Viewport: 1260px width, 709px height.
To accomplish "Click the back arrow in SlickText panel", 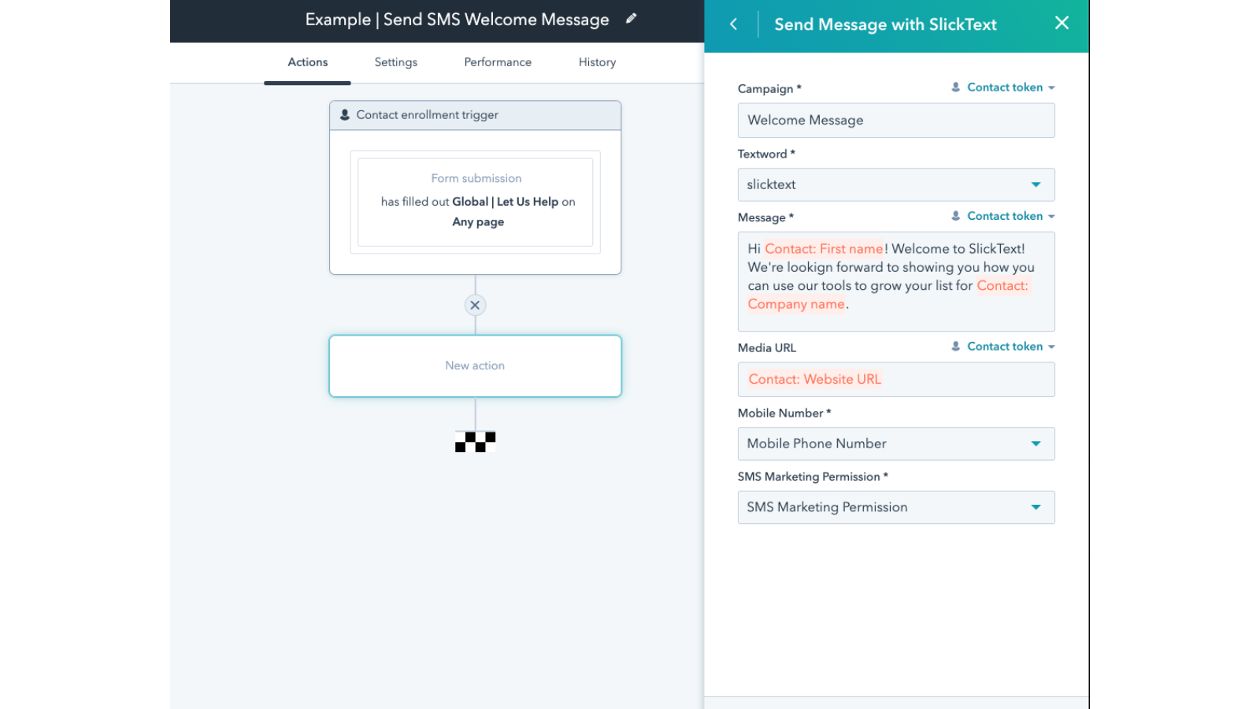I will pos(733,24).
